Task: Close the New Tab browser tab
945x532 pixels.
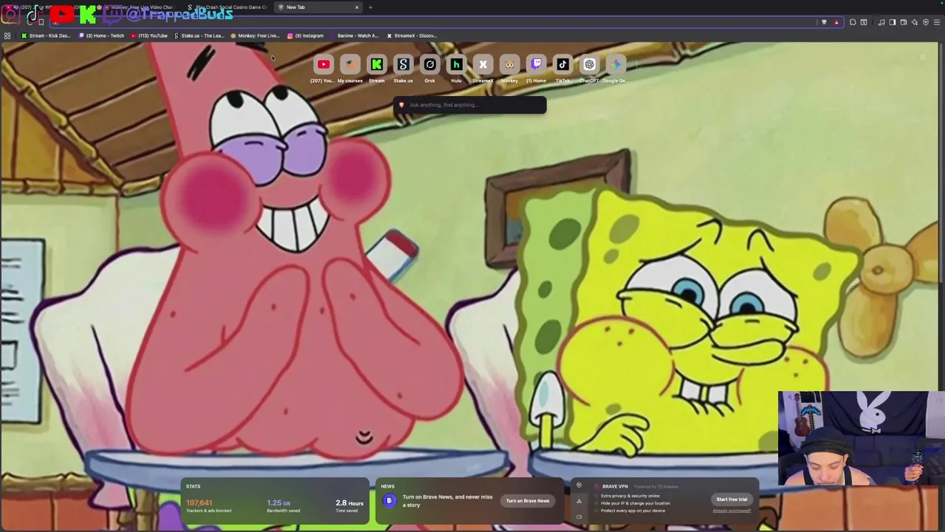Action: [x=357, y=7]
